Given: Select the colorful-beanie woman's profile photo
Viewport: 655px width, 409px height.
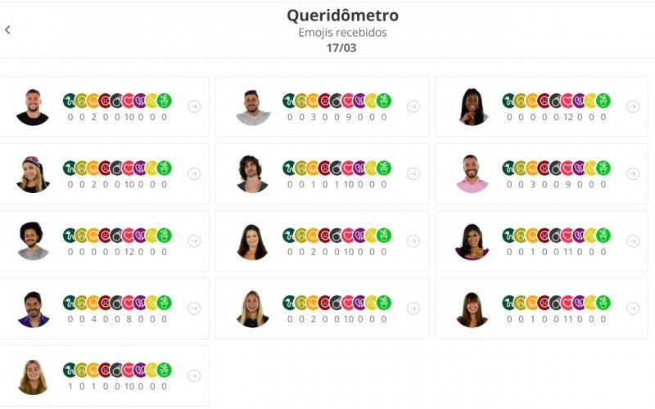Looking at the screenshot, I should click(x=33, y=173).
